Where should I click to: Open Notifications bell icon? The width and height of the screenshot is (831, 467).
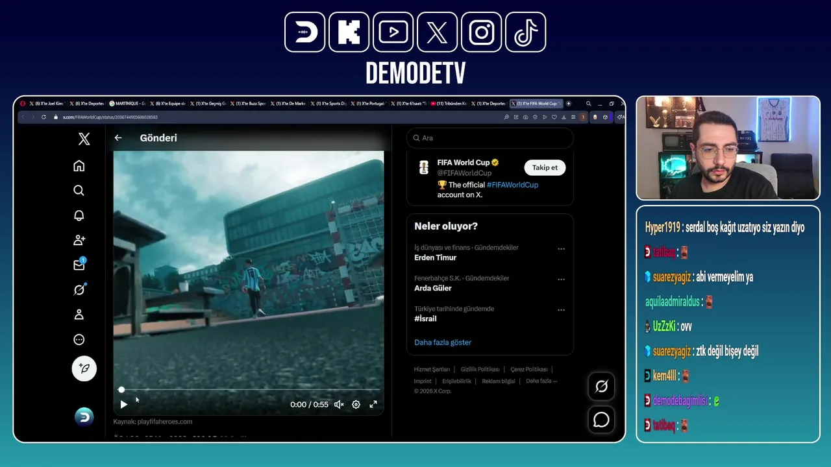[79, 215]
